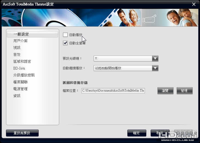Viewport: 200px width, 143px height.
Task: Click the 檔案位置 path input field
Action: click(x=113, y=91)
